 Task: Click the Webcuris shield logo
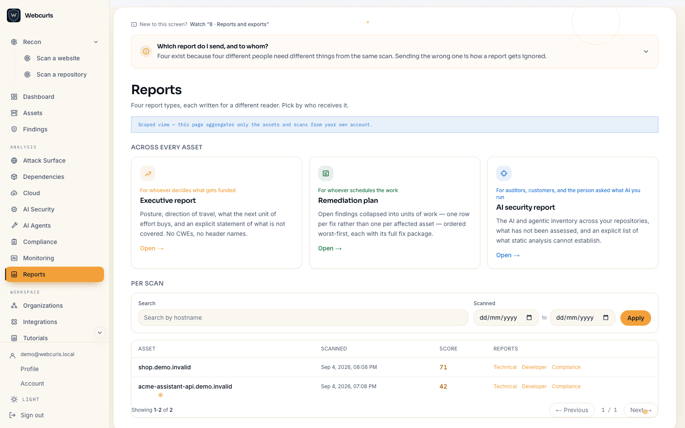point(14,15)
